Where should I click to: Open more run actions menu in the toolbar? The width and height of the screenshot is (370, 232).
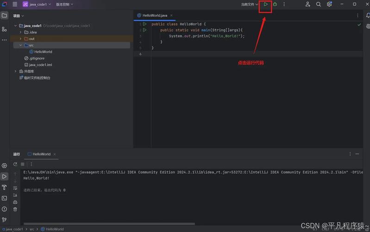pyautogui.click(x=284, y=4)
